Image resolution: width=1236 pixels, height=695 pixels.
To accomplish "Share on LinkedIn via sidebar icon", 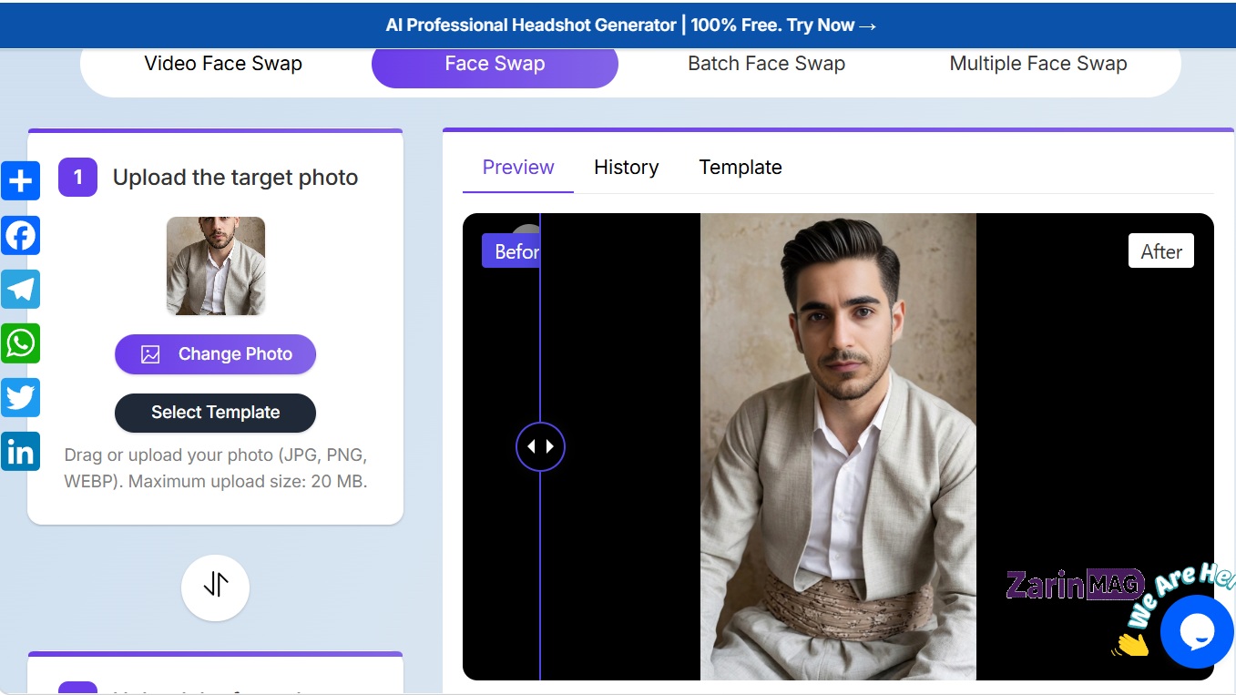I will point(20,451).
